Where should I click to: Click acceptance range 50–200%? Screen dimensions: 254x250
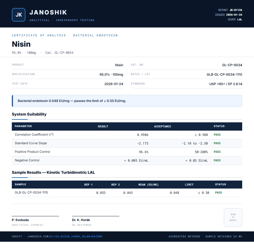[201, 152]
